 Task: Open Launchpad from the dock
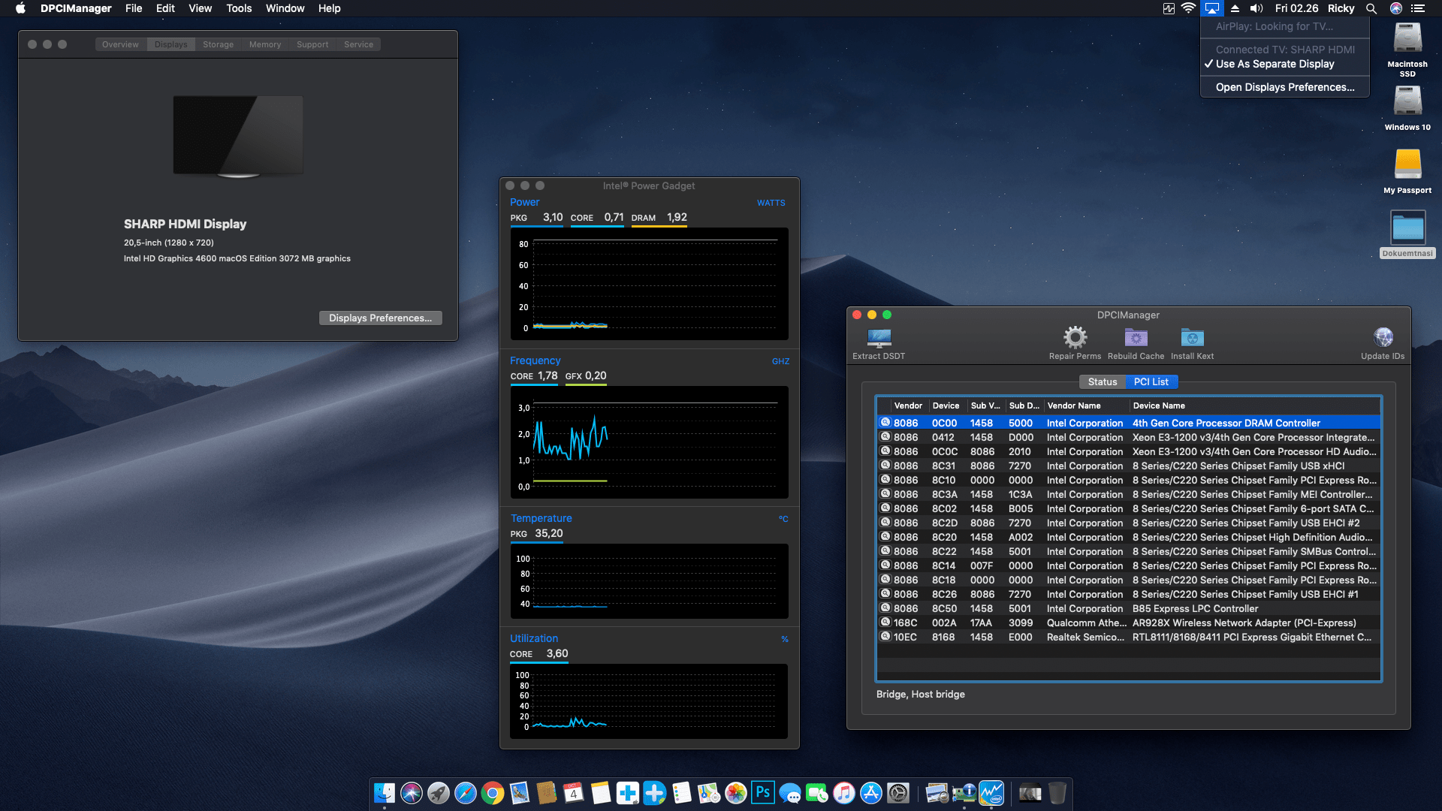[x=439, y=793]
